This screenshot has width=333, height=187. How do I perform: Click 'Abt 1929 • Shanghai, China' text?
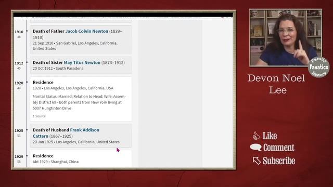[56, 162]
